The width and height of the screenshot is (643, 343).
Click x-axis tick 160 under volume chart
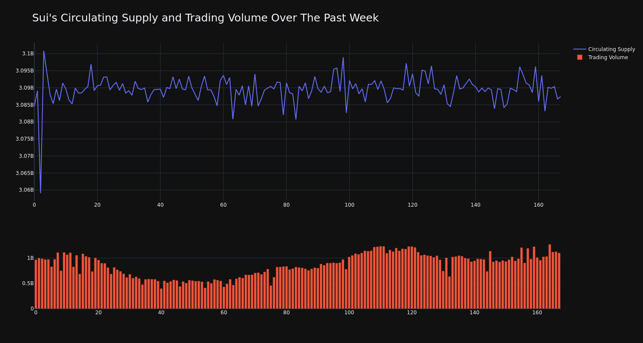[x=537, y=313]
